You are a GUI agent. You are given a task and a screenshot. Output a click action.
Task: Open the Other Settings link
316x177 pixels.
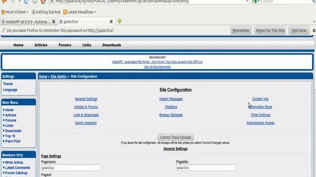(260, 115)
